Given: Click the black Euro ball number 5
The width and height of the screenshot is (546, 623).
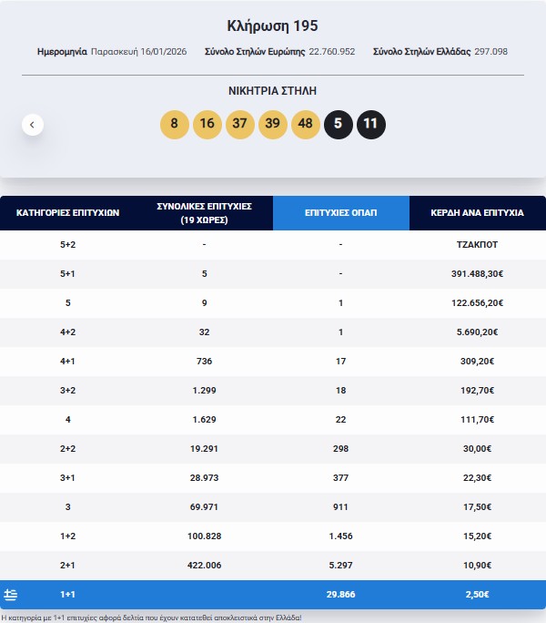Looking at the screenshot, I should click(339, 125).
